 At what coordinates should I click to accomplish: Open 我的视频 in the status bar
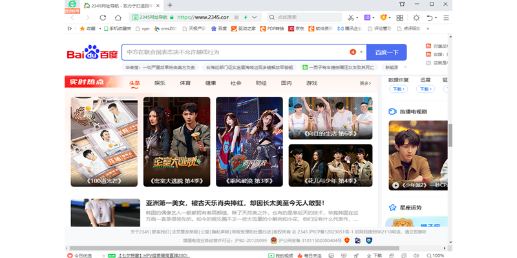tap(280, 255)
